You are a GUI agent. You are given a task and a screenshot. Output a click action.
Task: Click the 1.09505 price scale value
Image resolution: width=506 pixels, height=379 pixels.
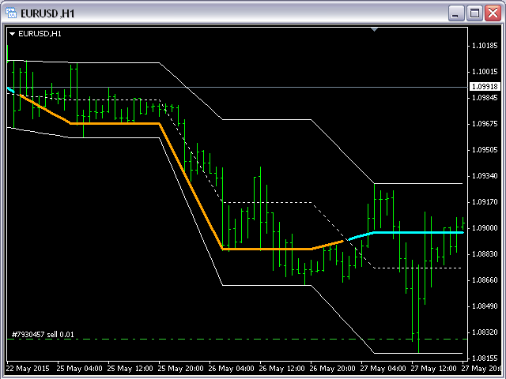click(485, 150)
